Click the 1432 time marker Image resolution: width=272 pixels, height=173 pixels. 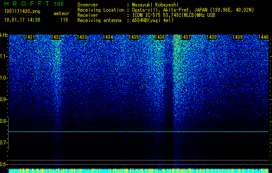click(x=56, y=37)
